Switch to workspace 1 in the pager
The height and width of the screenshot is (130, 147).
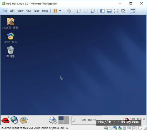[x=61, y=118]
